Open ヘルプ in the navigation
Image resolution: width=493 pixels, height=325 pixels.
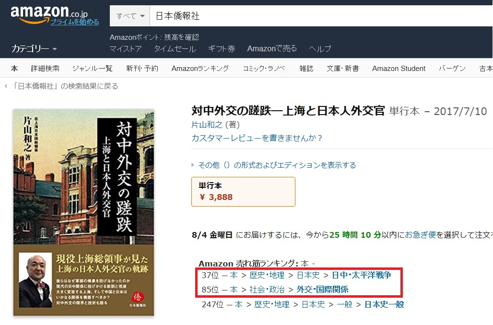320,49
